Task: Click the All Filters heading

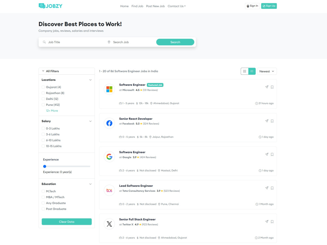Action: click(x=52, y=71)
